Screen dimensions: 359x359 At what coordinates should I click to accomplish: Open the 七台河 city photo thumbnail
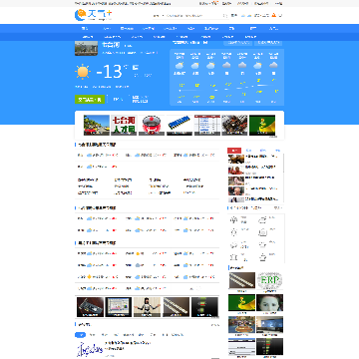point(86,48)
